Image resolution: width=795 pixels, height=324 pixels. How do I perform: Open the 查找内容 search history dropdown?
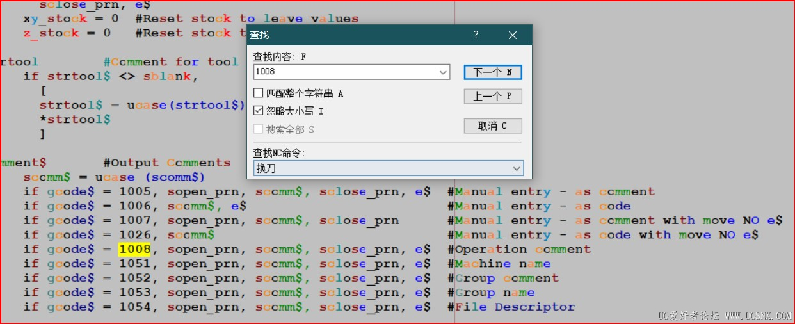tap(444, 72)
